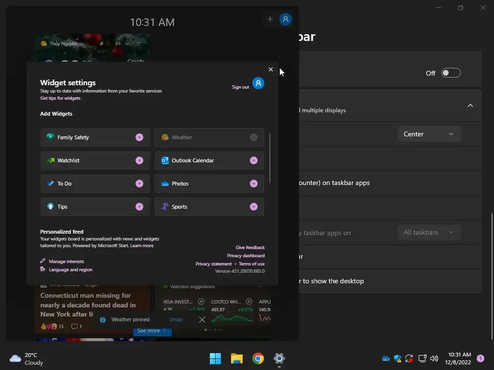Click the Widget settings list scrollbar
Screen dimensions: 494x370
(x=270, y=158)
